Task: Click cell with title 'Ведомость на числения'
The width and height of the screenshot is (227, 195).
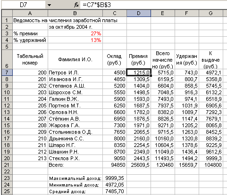Action: tap(30, 20)
